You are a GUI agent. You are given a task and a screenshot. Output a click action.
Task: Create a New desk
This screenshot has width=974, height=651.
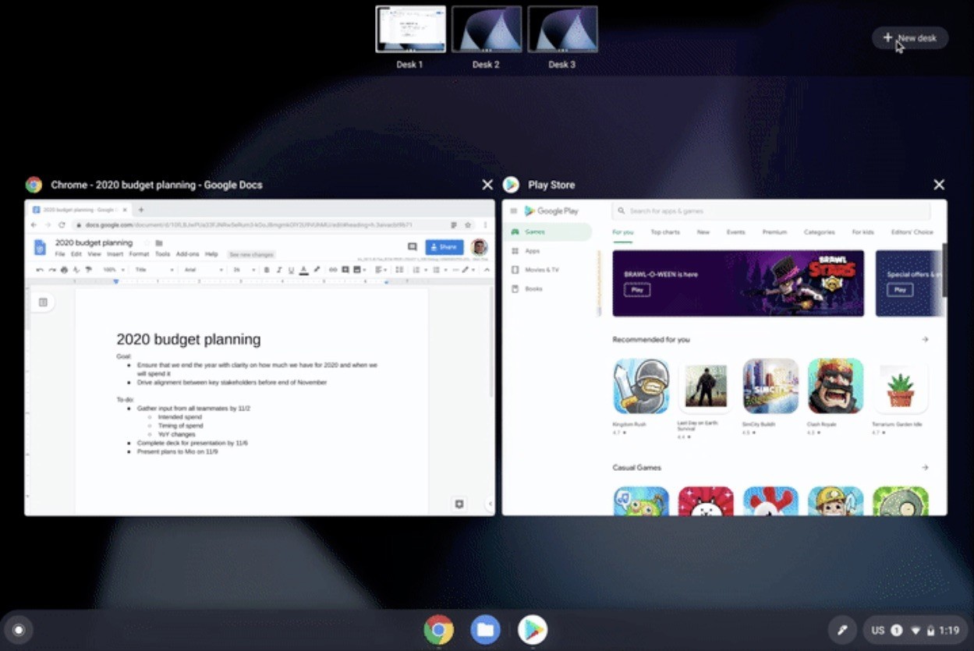(x=909, y=37)
